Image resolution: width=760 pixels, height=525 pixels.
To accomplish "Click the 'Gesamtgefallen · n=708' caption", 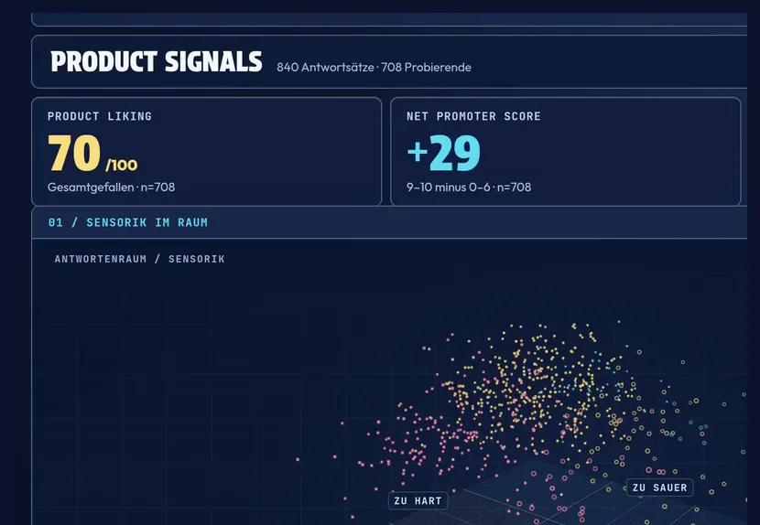I will (x=111, y=187).
